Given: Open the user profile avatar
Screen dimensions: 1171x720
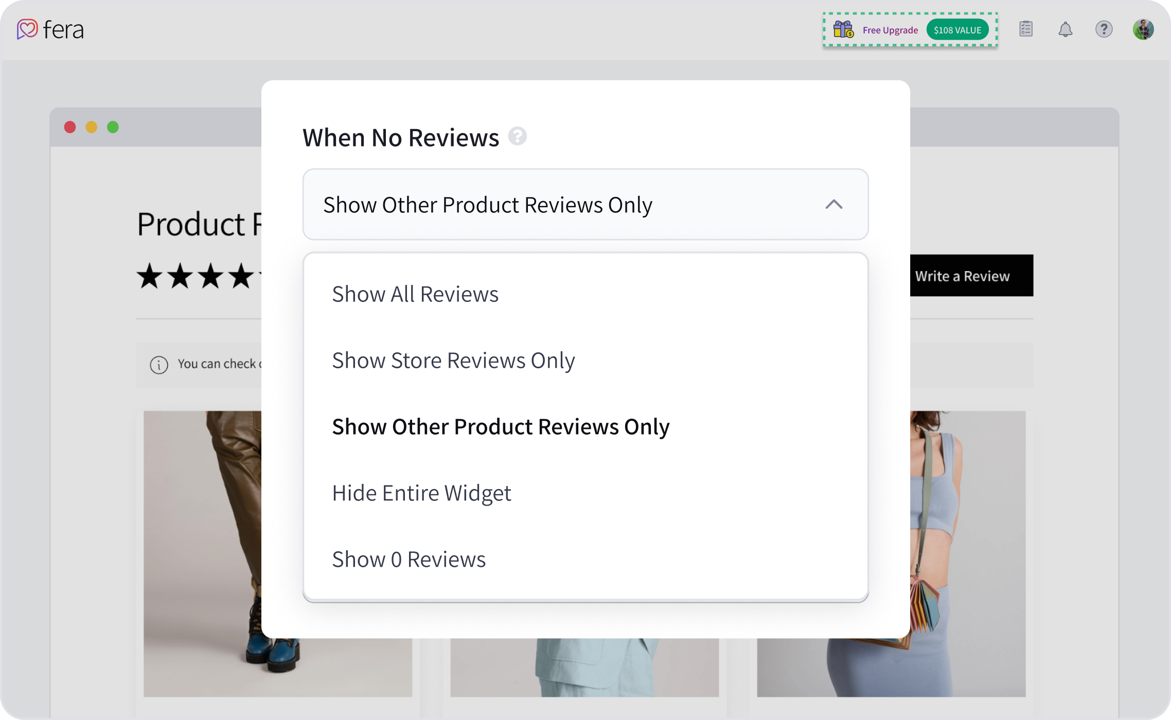Looking at the screenshot, I should (x=1143, y=29).
